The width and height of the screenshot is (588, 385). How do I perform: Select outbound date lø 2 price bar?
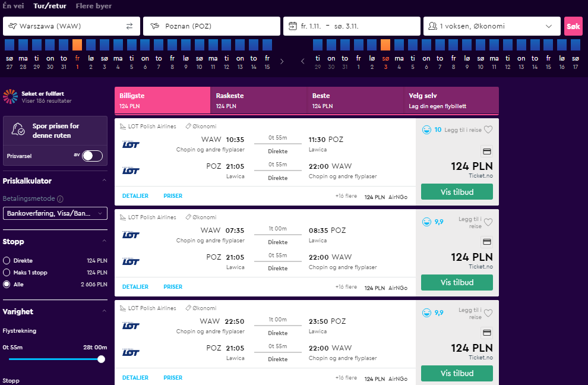pos(91,45)
